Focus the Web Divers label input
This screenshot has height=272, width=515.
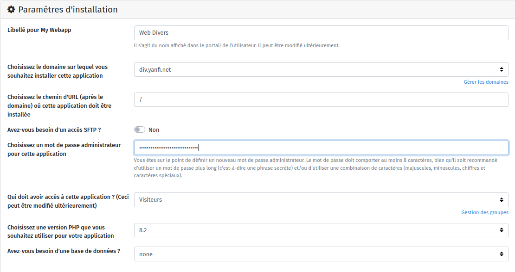click(x=321, y=33)
